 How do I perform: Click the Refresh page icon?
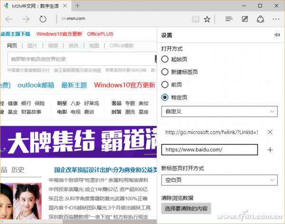pyautogui.click(x=43, y=19)
